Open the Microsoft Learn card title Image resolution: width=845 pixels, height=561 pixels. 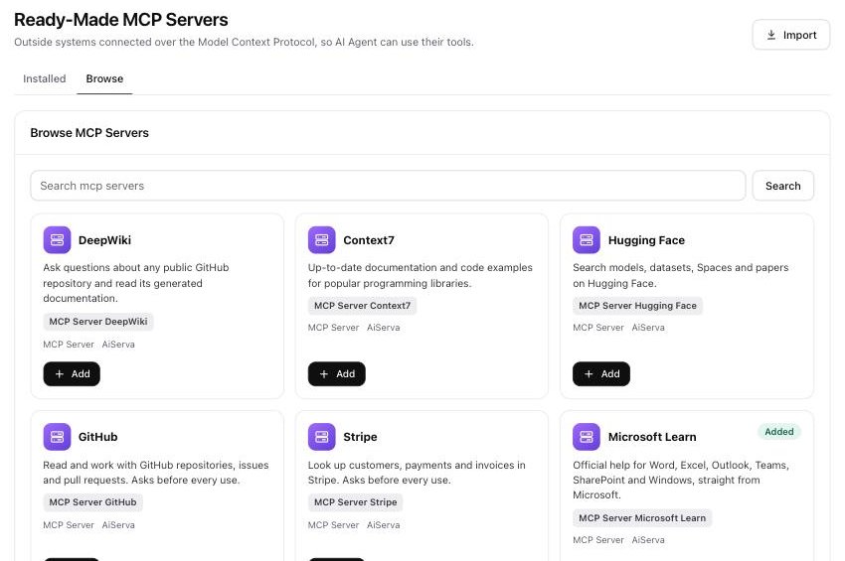click(x=652, y=437)
